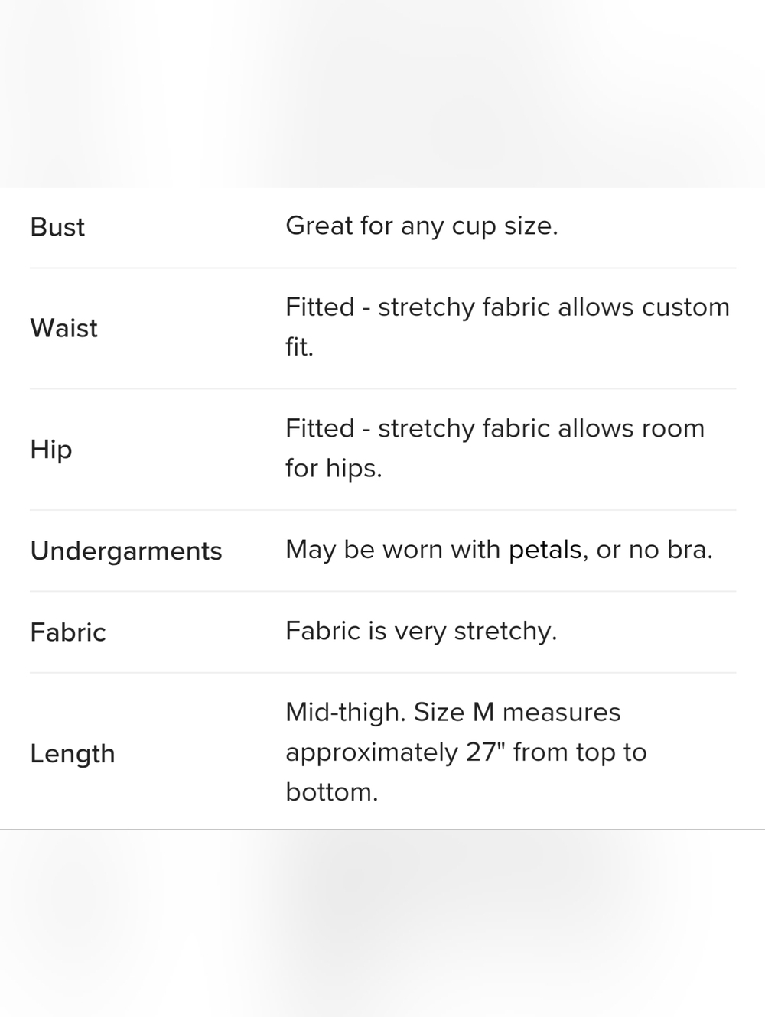The image size is (765, 1017).
Task: Tap 'Fabric is very stretchy.' description
Action: point(422,632)
